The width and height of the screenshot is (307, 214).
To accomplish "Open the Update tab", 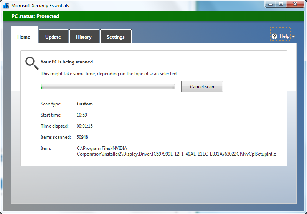I will tap(53, 37).
